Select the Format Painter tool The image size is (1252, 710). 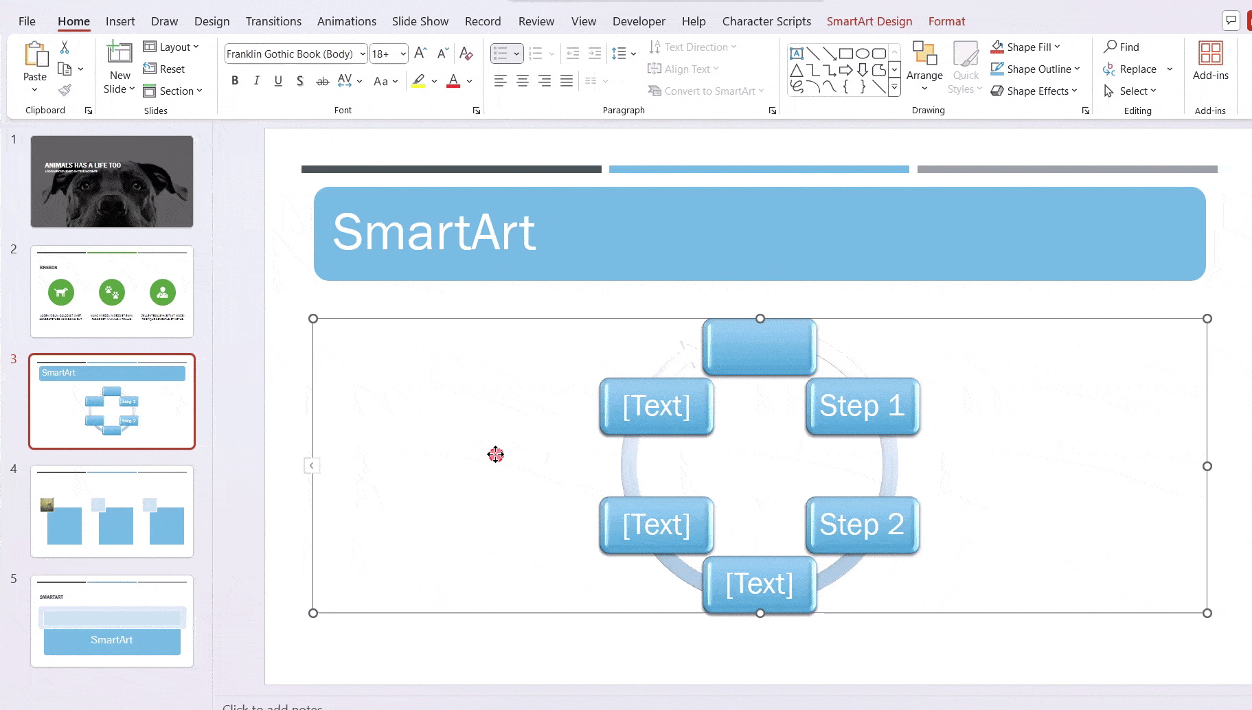(65, 89)
